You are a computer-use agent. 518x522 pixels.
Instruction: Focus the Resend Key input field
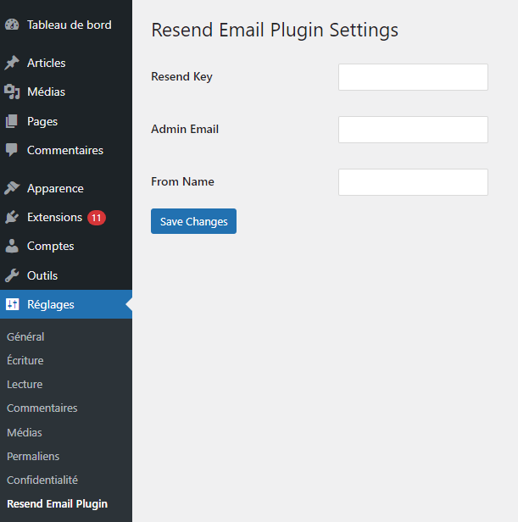(413, 77)
